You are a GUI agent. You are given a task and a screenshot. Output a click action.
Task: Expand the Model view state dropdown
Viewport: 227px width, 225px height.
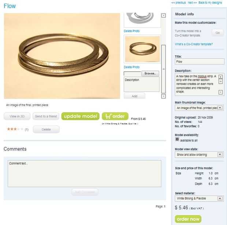(199, 155)
